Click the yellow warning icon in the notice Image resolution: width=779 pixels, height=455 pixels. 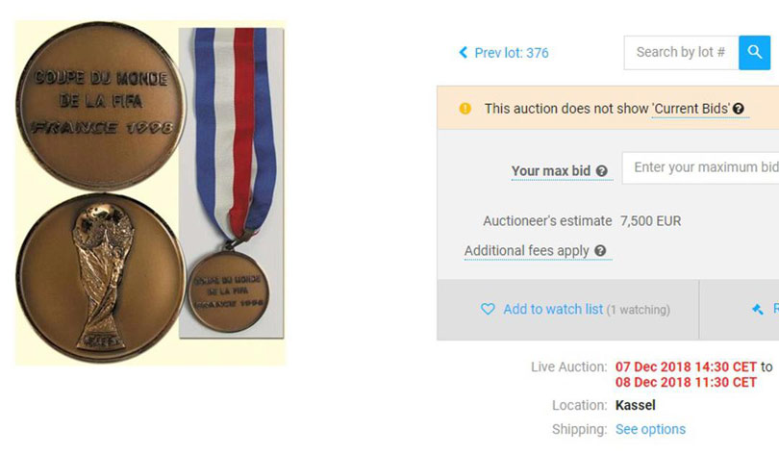[465, 109]
